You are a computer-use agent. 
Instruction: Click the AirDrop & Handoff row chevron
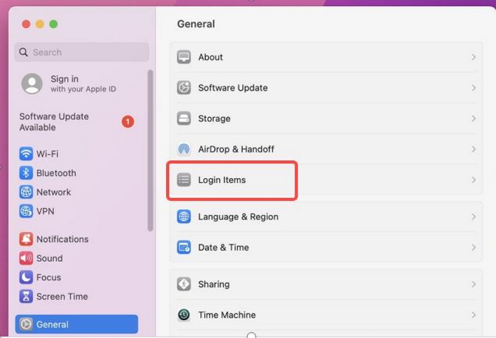(x=473, y=149)
